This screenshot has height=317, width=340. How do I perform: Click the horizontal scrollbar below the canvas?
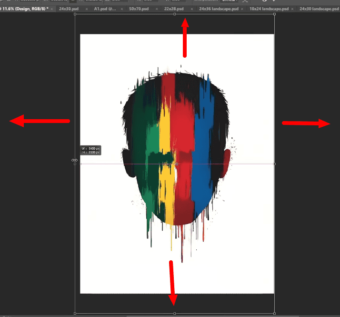pos(190,316)
